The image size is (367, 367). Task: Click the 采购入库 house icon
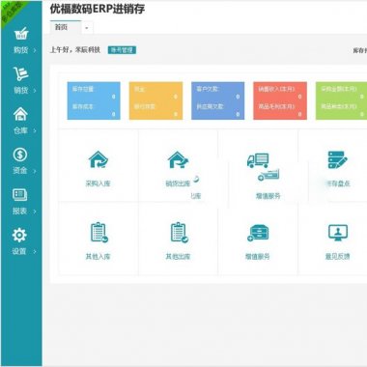(x=99, y=159)
